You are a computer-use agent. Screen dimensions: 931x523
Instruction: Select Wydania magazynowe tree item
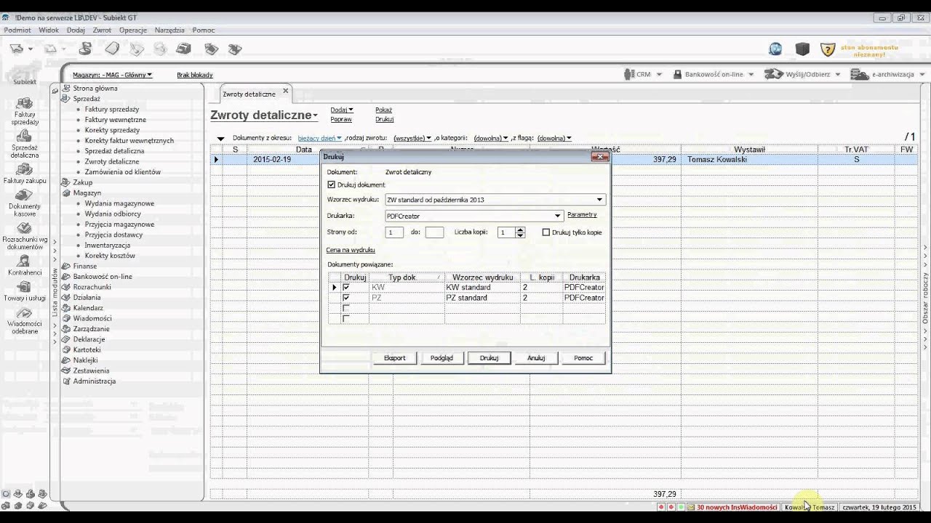tap(119, 203)
